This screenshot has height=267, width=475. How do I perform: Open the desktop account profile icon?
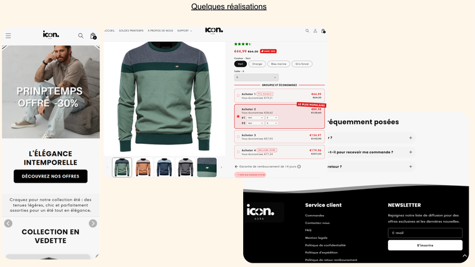pos(315,31)
